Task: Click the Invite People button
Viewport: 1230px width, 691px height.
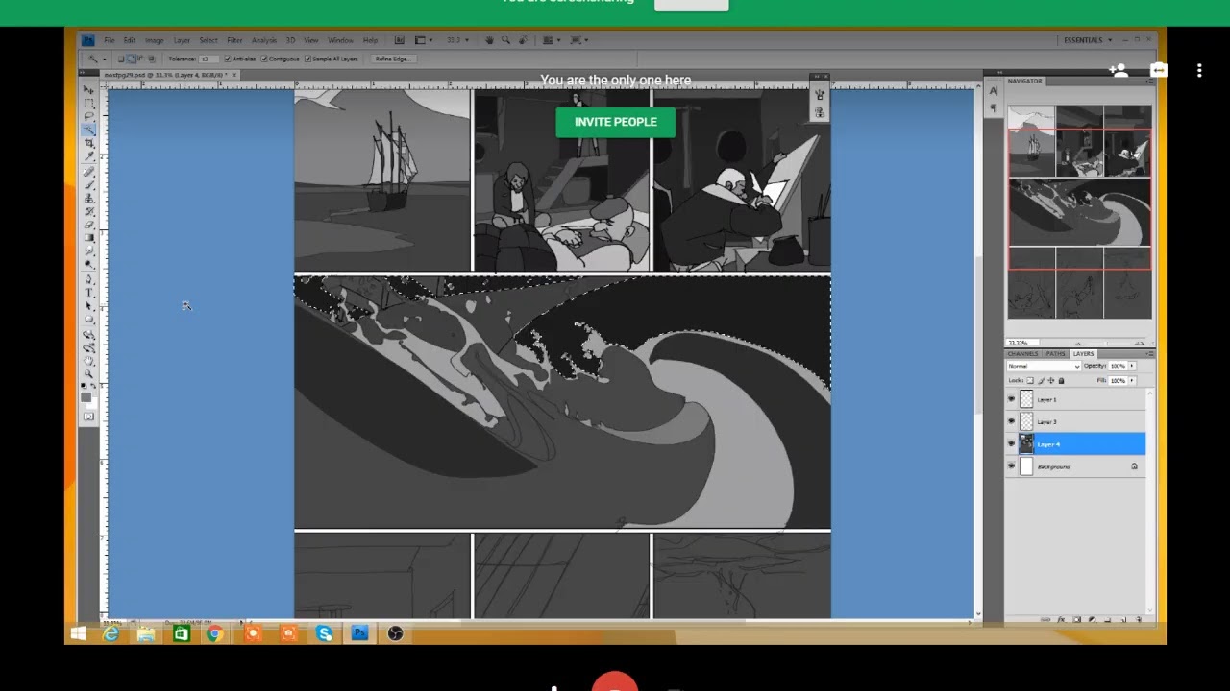Action: (615, 122)
